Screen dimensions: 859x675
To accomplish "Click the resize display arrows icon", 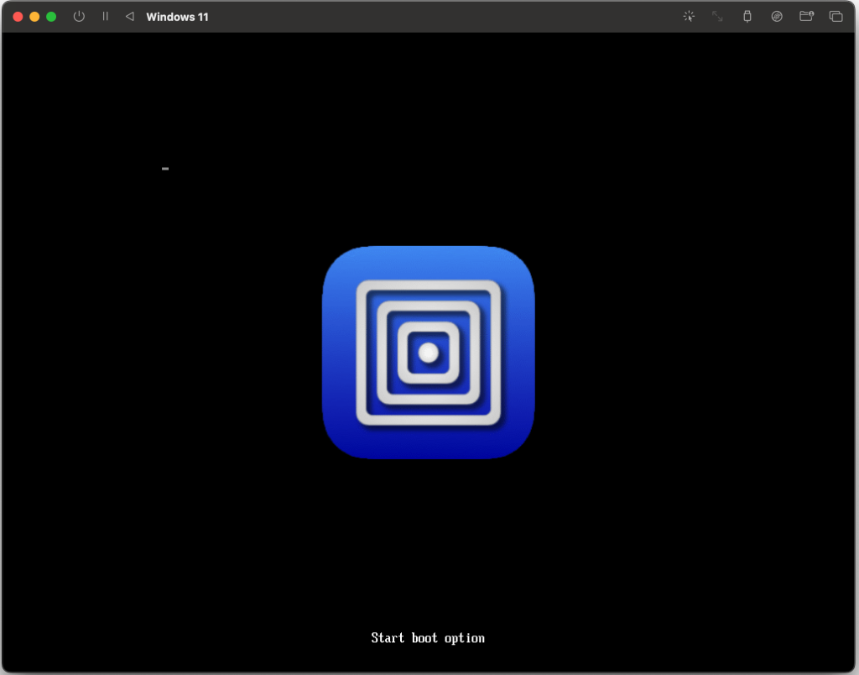I will tap(717, 17).
